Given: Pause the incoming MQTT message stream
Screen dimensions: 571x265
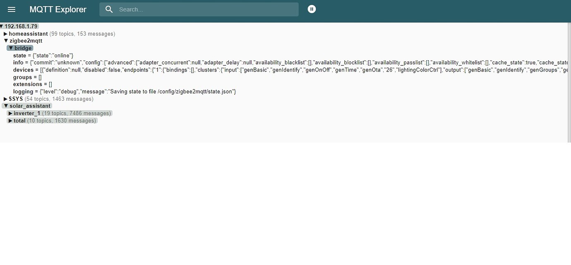Looking at the screenshot, I should (312, 9).
